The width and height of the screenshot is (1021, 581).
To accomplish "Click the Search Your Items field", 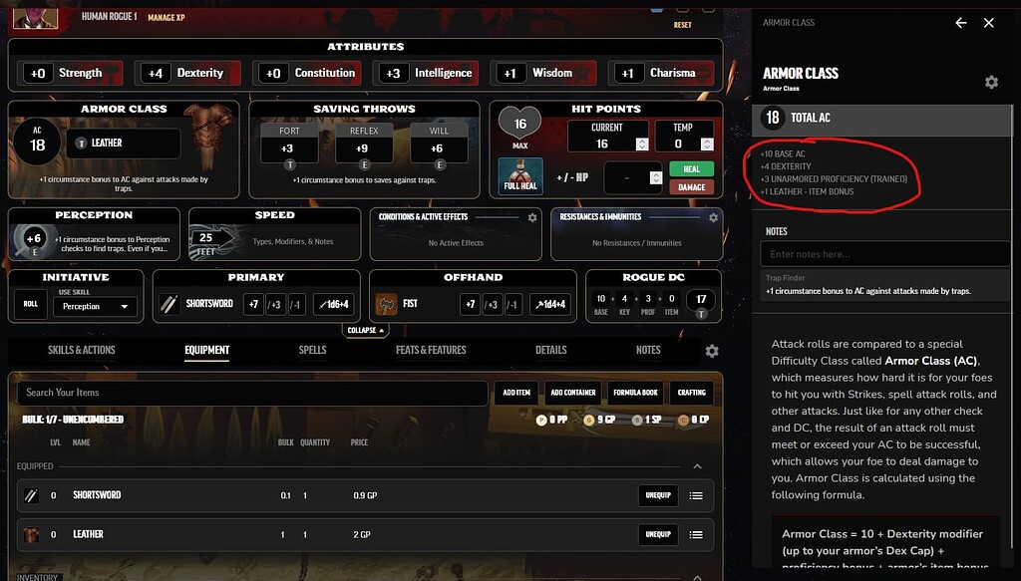I will point(249,393).
